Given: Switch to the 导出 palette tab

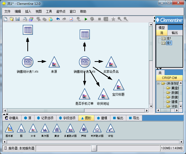Looking at the screenshot, I should coord(134,118).
